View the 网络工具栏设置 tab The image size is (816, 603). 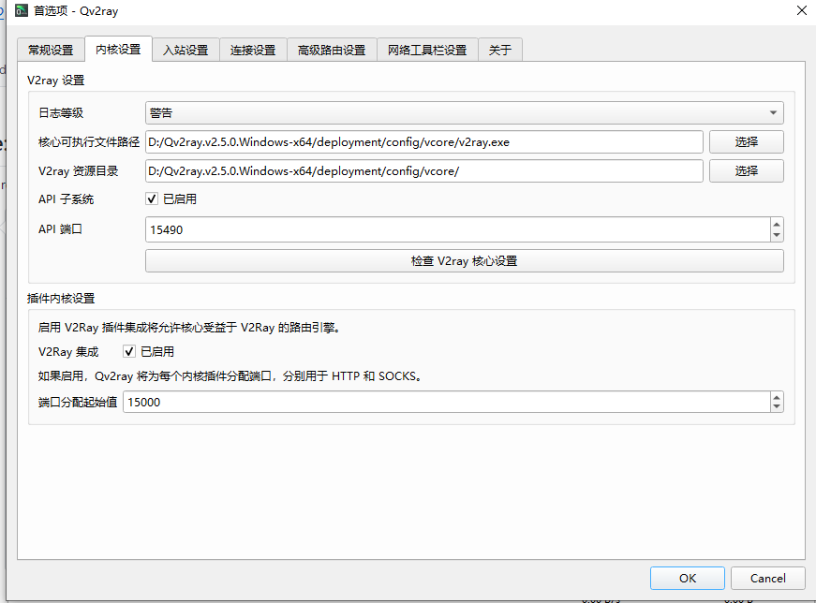tap(427, 50)
